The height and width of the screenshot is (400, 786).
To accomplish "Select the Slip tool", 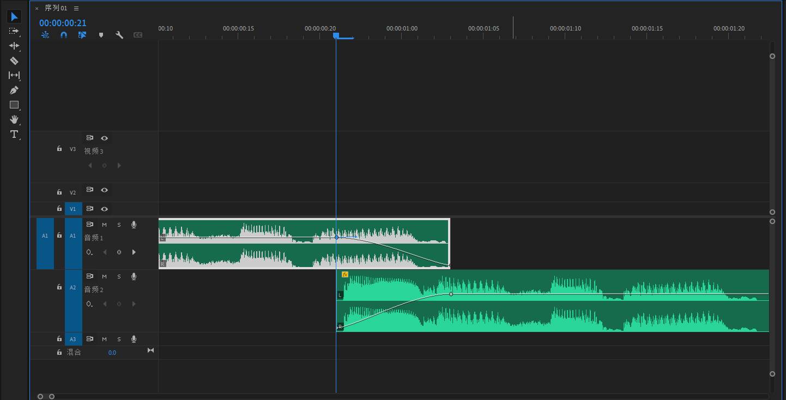I will click(x=14, y=75).
